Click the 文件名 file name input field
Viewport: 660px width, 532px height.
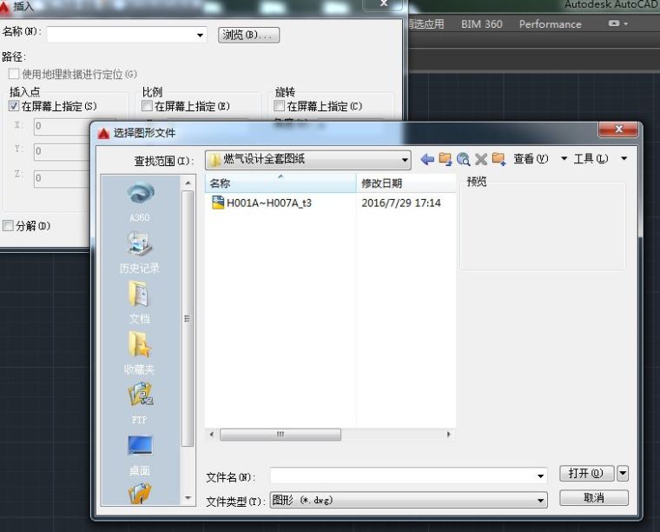(x=402, y=476)
